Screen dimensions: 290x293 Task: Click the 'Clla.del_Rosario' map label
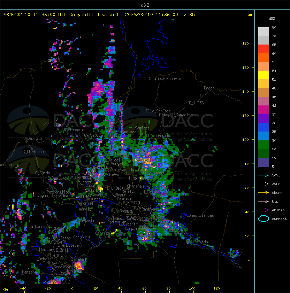coord(164,79)
